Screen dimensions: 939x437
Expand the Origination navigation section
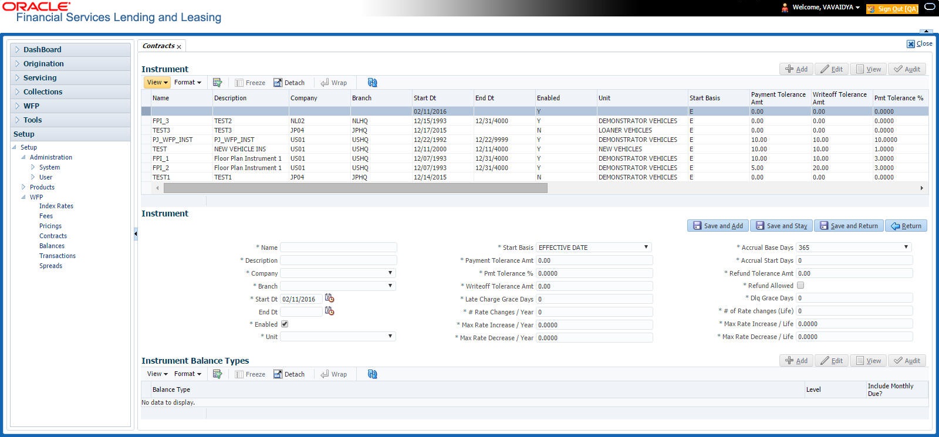pyautogui.click(x=70, y=64)
